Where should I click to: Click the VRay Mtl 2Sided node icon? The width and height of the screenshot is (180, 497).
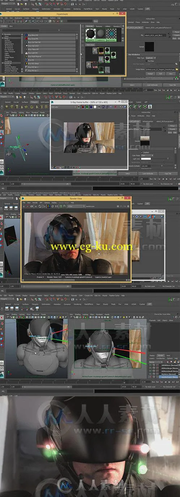(x=26, y=63)
